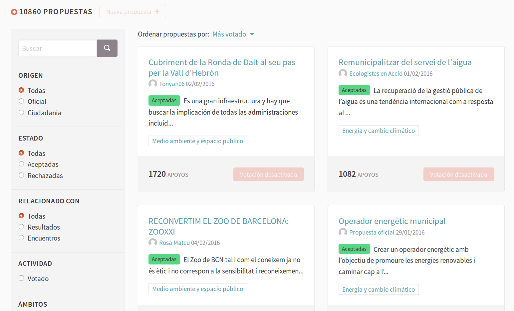Click the ESTADO filter heading

[31, 138]
